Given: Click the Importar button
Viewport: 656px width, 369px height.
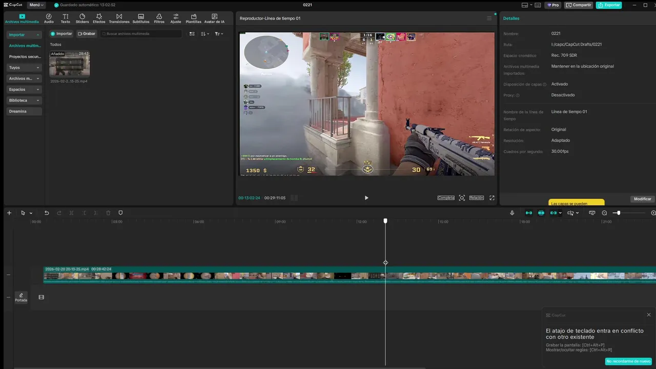Looking at the screenshot, I should coord(61,34).
